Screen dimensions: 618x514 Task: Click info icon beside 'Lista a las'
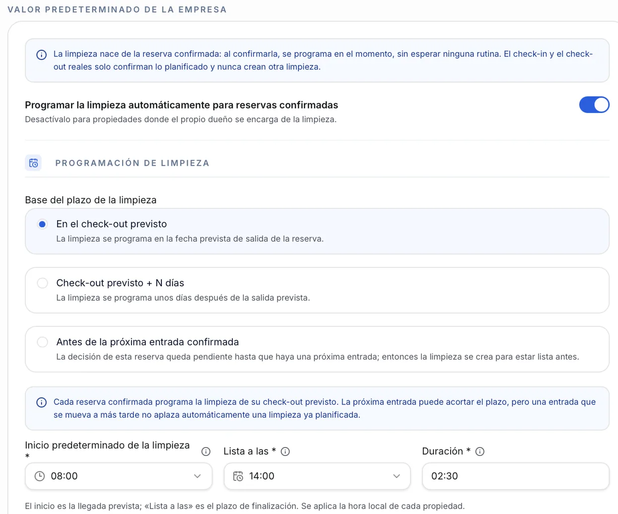(285, 451)
